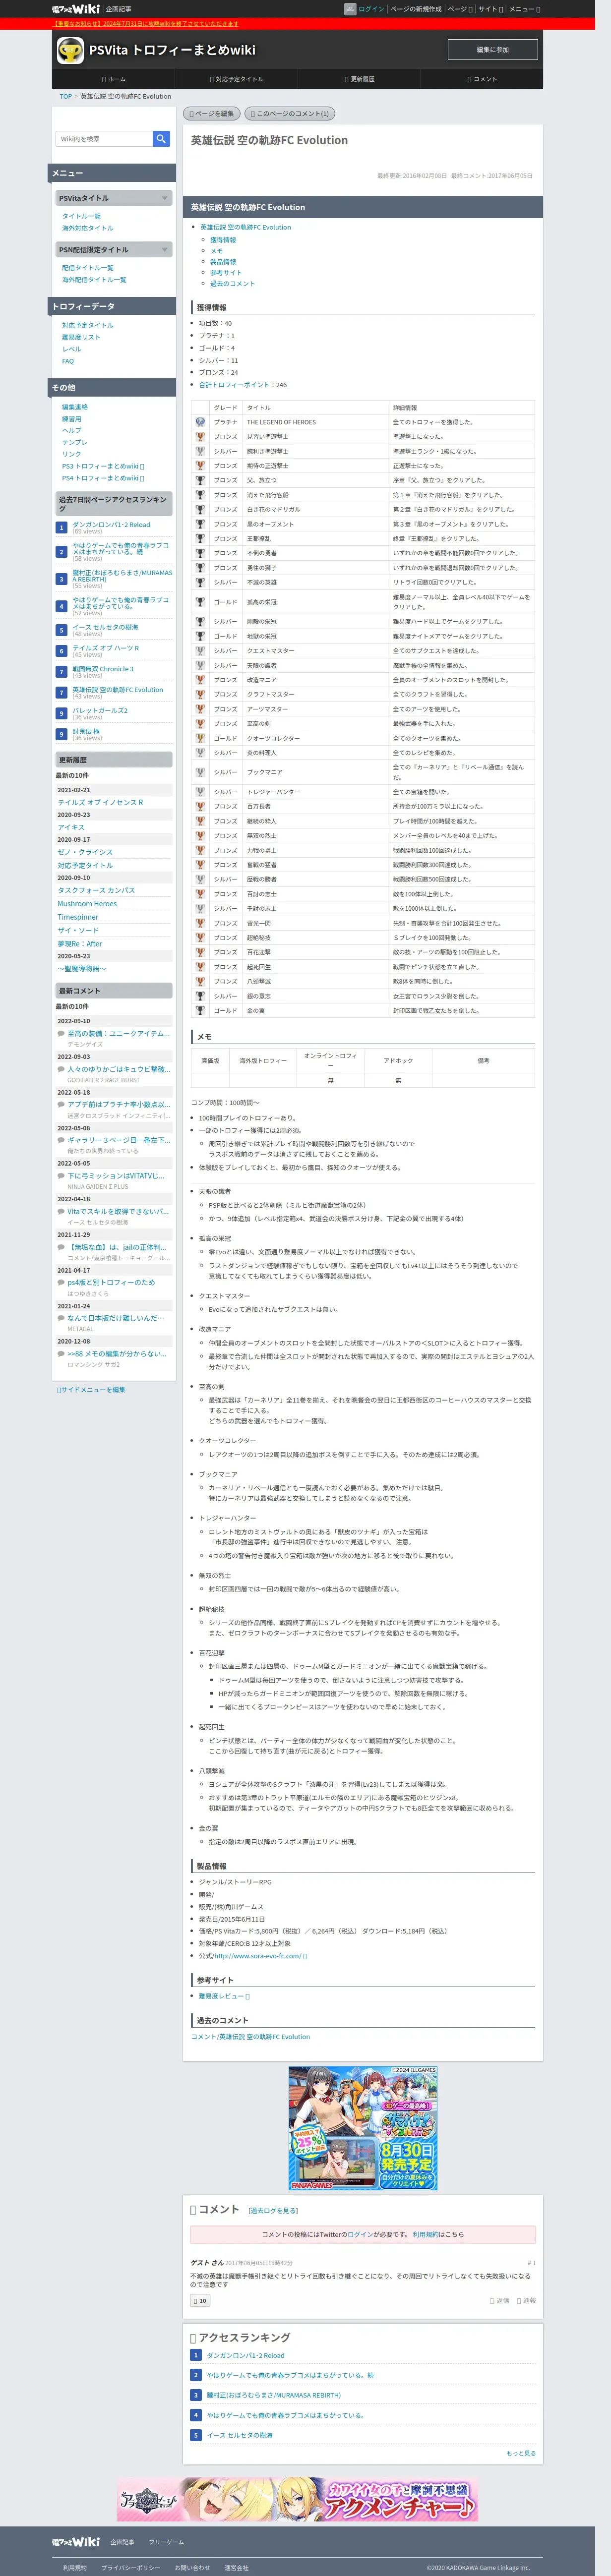Click the silver trophy icon for 腕利き準遊撃士
Image resolution: width=611 pixels, height=2576 pixels.
click(200, 451)
